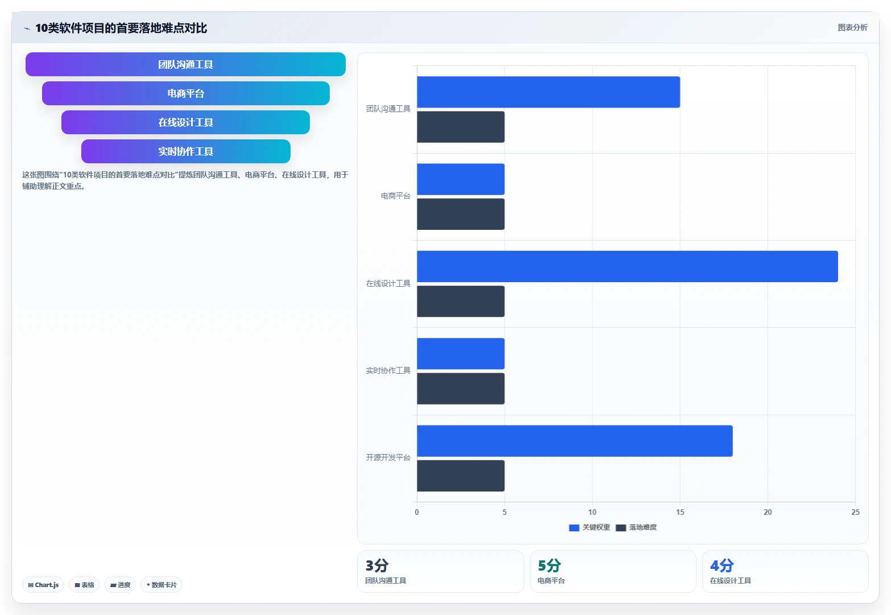891x615 pixels.
Task: Click the 进度 tag chip
Action: point(120,585)
